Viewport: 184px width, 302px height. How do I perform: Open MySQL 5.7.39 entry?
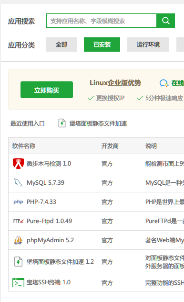pyautogui.click(x=45, y=182)
